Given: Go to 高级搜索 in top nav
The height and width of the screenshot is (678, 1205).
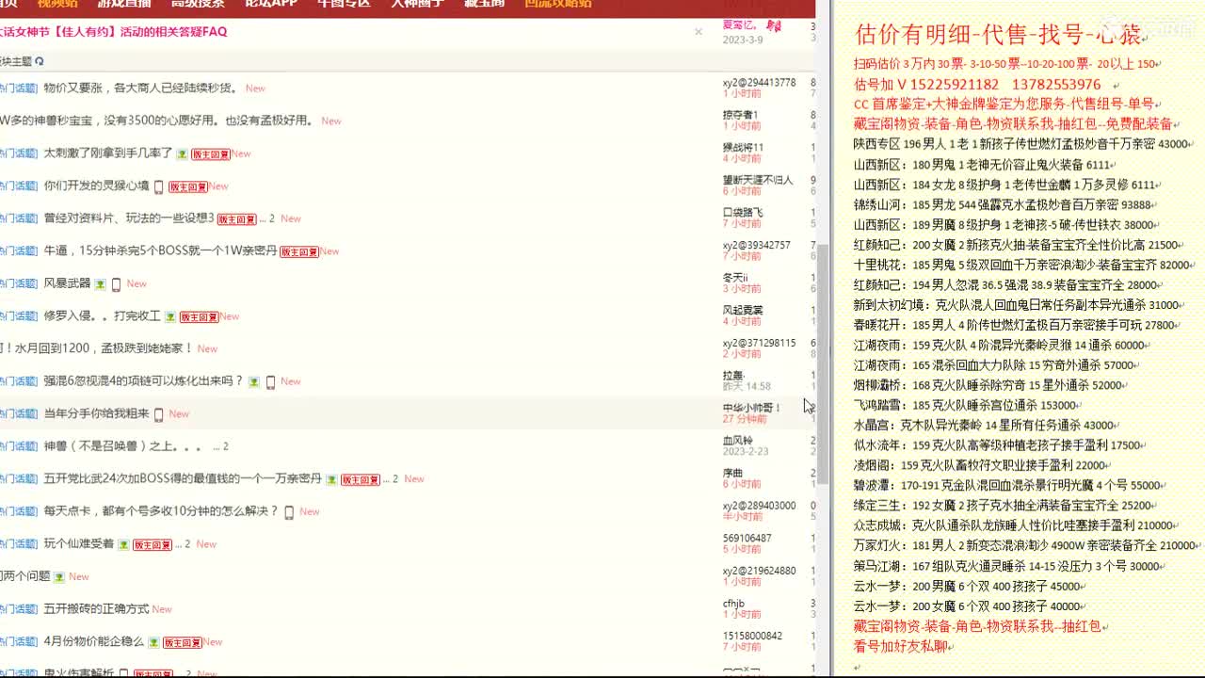Looking at the screenshot, I should (198, 4).
